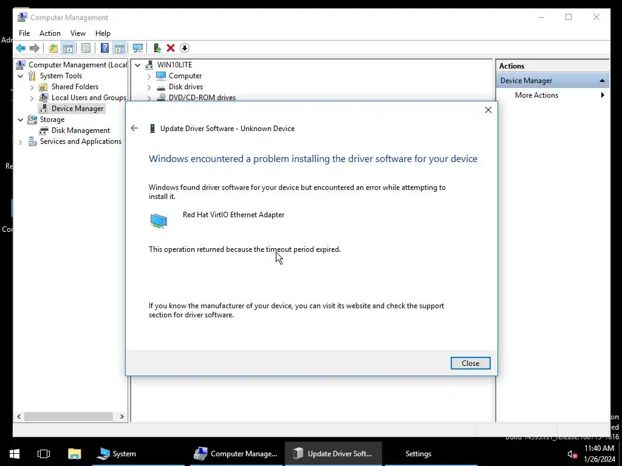
Task: Select Disk Management in the console tree
Action: pos(81,130)
